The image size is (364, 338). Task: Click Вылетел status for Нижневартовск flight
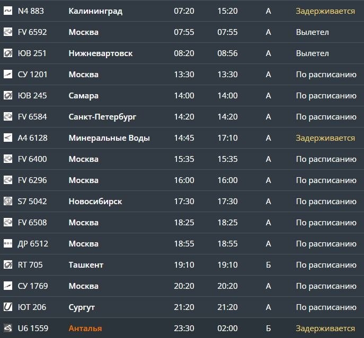pyautogui.click(x=312, y=53)
